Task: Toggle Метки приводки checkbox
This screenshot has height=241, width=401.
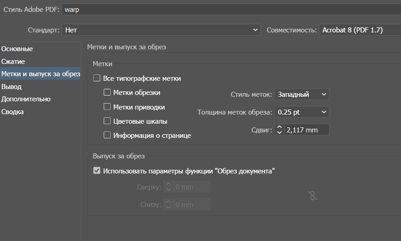Action: [x=107, y=107]
